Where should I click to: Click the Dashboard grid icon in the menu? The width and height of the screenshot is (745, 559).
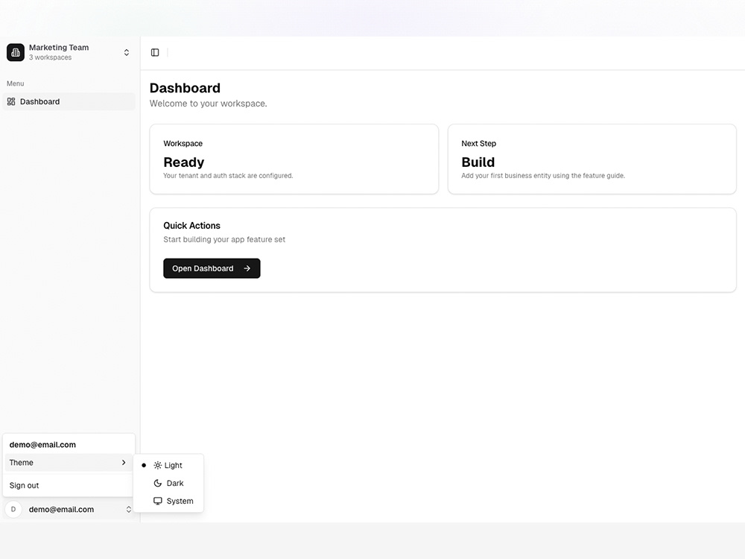(11, 101)
